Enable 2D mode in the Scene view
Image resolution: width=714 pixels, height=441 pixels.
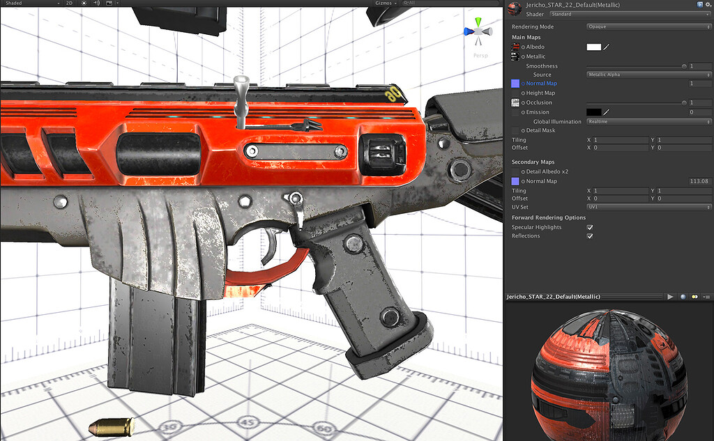pyautogui.click(x=68, y=3)
